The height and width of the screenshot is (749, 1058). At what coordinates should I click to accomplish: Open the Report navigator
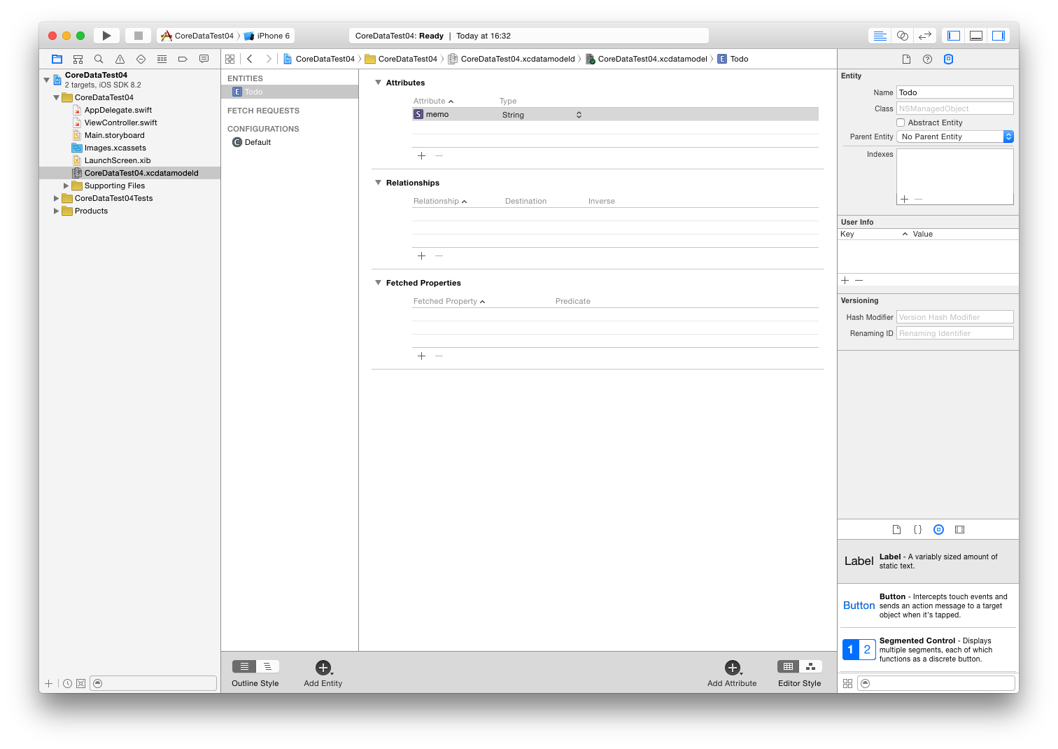(204, 59)
